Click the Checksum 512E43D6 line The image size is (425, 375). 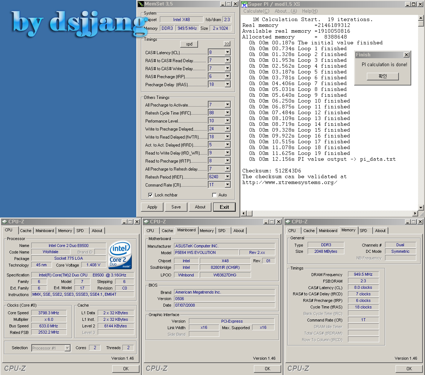(x=272, y=171)
